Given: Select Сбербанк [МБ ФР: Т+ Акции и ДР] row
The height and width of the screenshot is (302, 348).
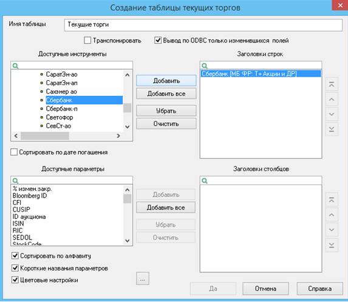Looking at the screenshot, I should coord(261,74).
